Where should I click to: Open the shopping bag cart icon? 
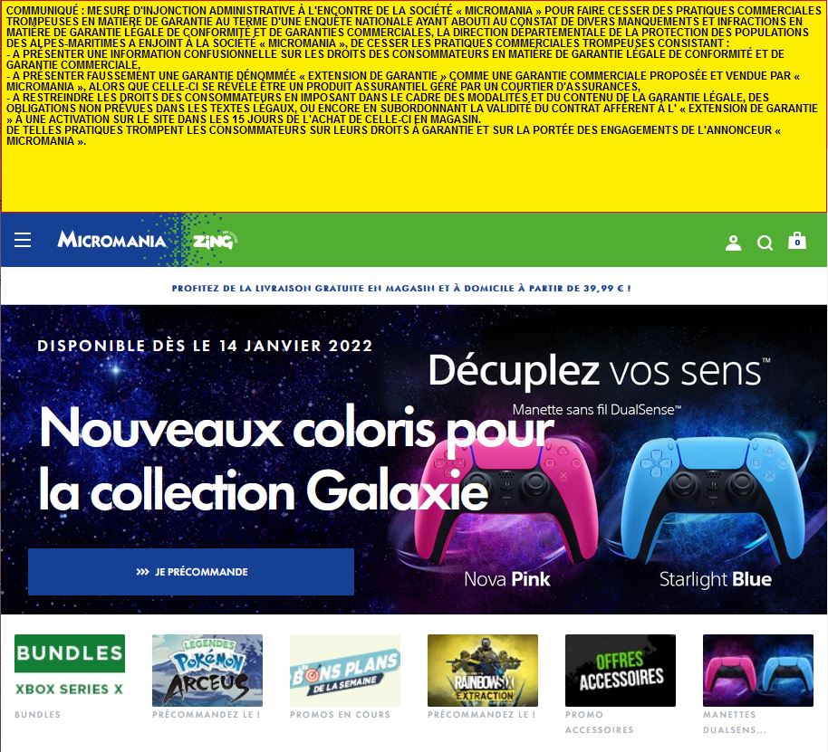(x=797, y=241)
